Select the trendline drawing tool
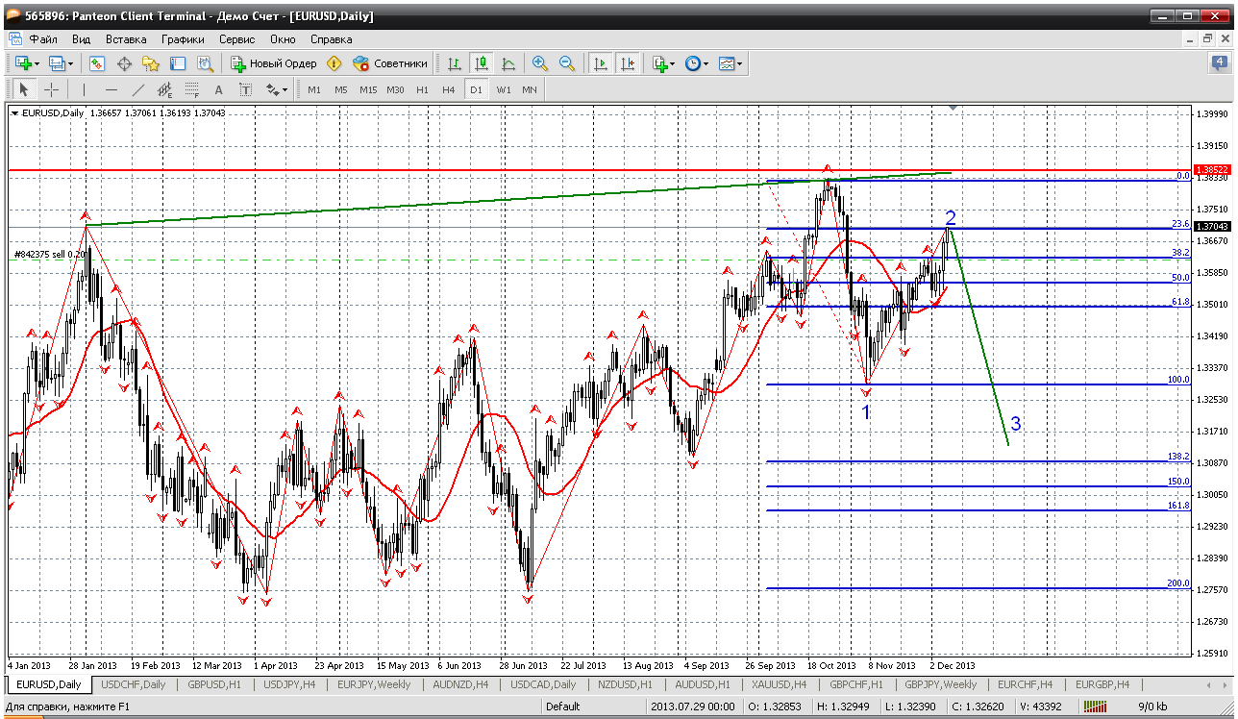 (137, 89)
